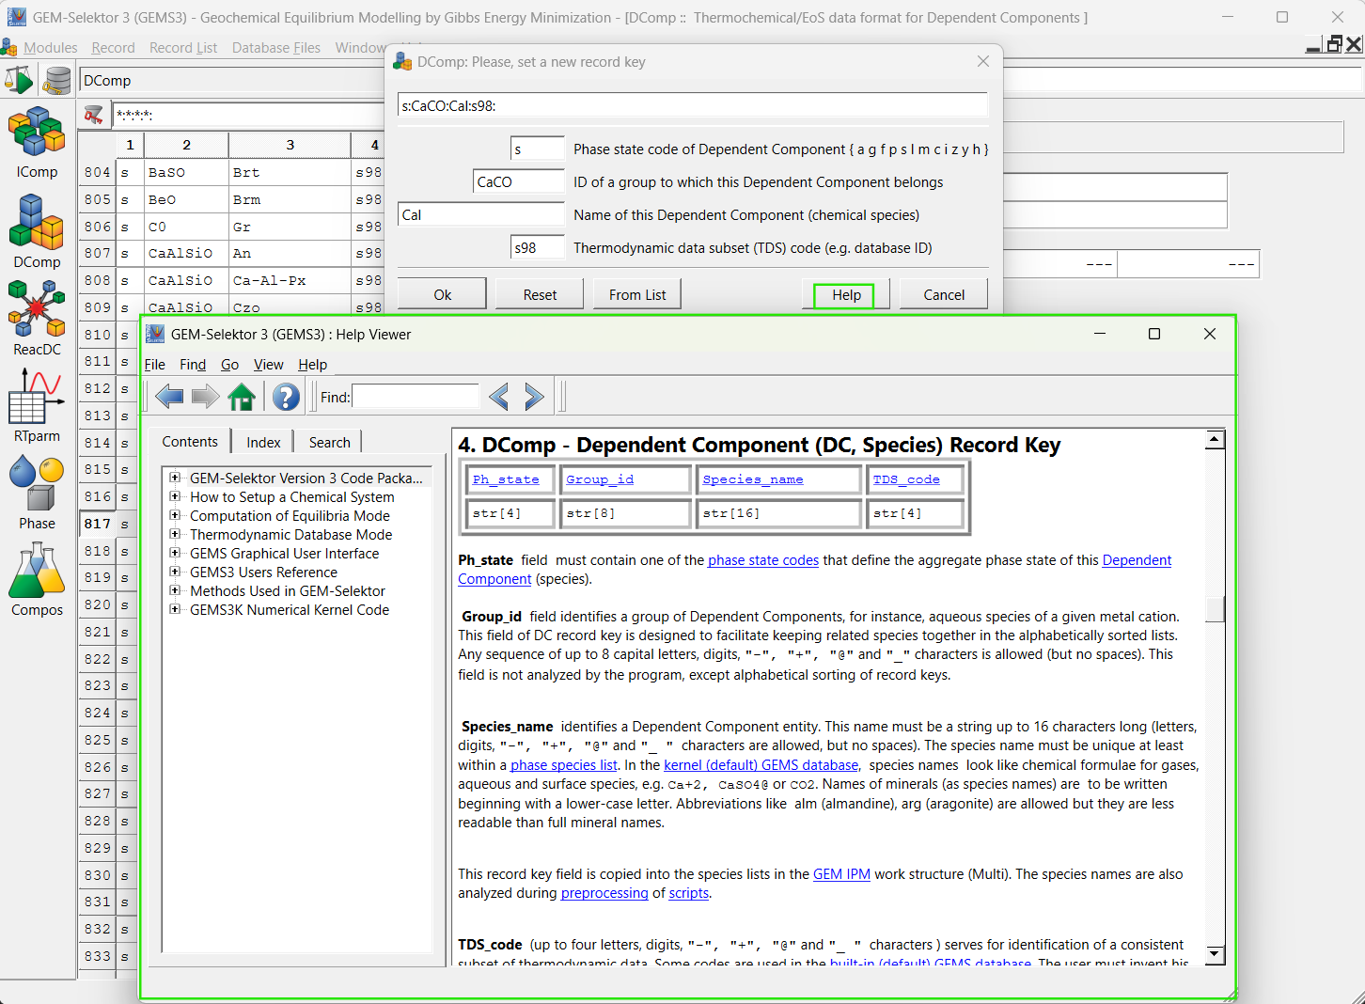Expand Thermodynamic Database Mode node
The image size is (1365, 1004).
(x=175, y=534)
